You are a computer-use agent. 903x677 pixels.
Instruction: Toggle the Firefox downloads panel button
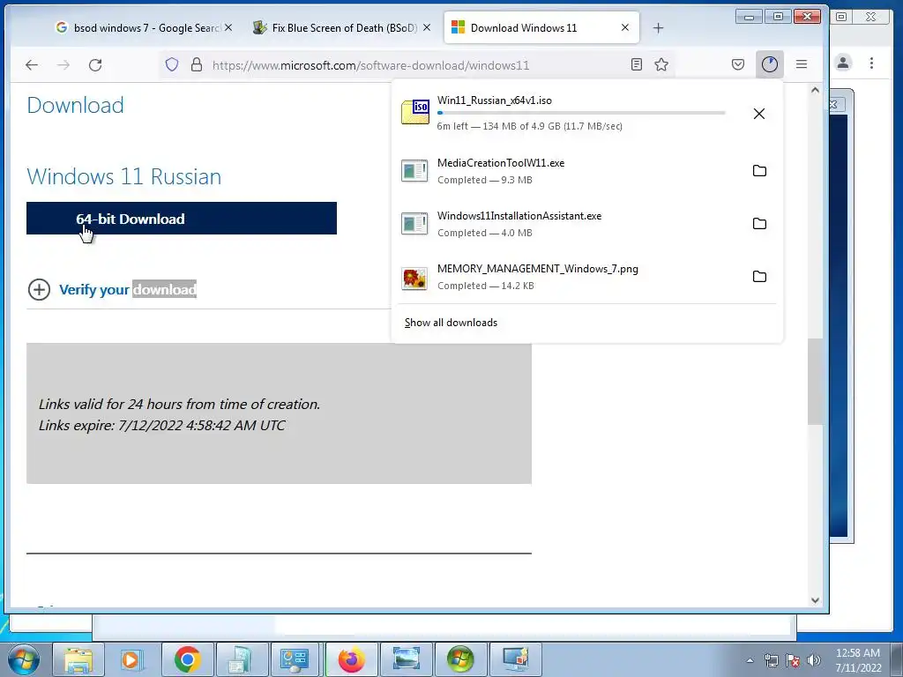pyautogui.click(x=769, y=64)
